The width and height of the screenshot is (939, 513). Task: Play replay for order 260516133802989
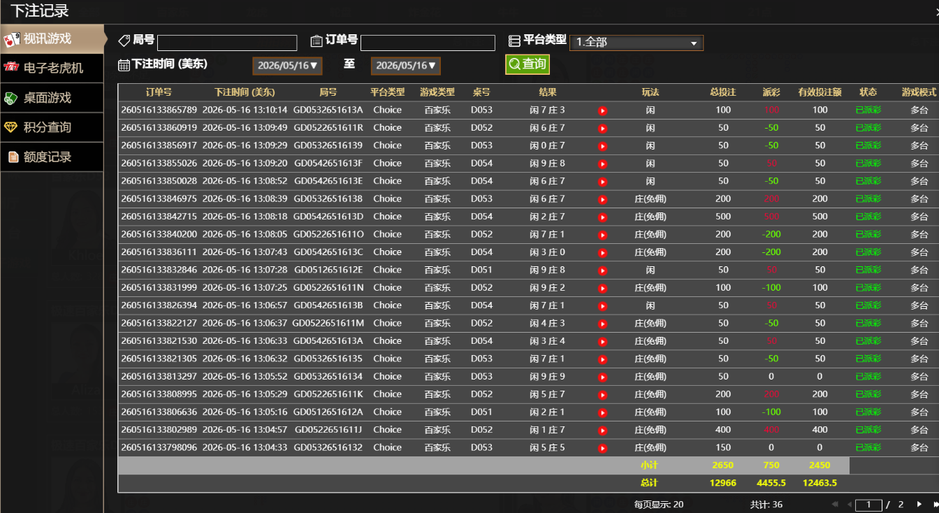coord(602,430)
